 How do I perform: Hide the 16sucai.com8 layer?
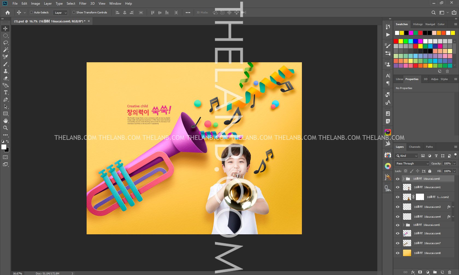click(398, 253)
